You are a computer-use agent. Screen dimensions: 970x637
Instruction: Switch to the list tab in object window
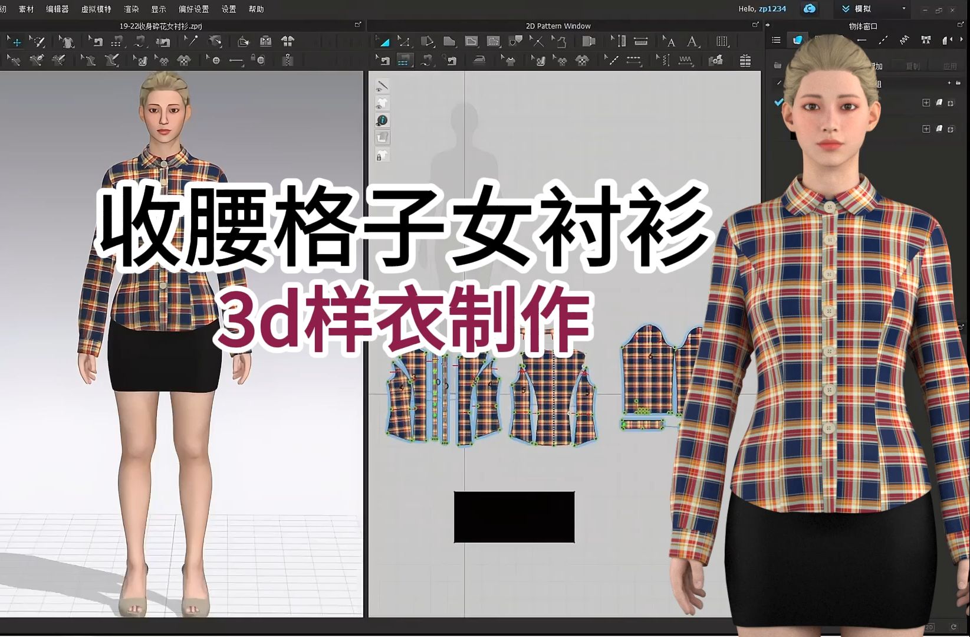[776, 40]
